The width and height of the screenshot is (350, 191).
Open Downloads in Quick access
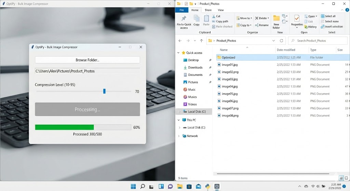point(195,68)
